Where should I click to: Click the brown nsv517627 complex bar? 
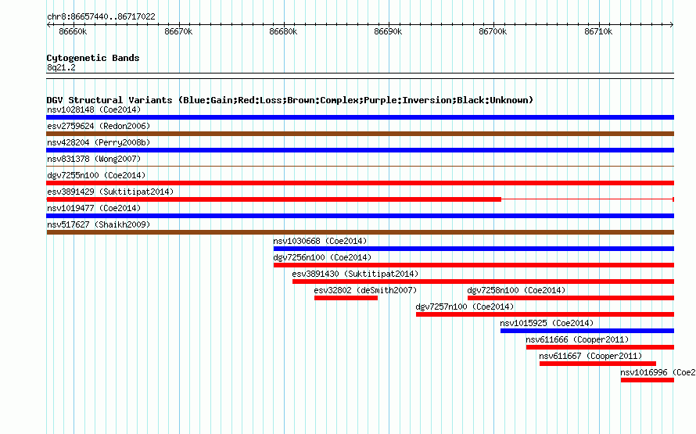coord(360,232)
